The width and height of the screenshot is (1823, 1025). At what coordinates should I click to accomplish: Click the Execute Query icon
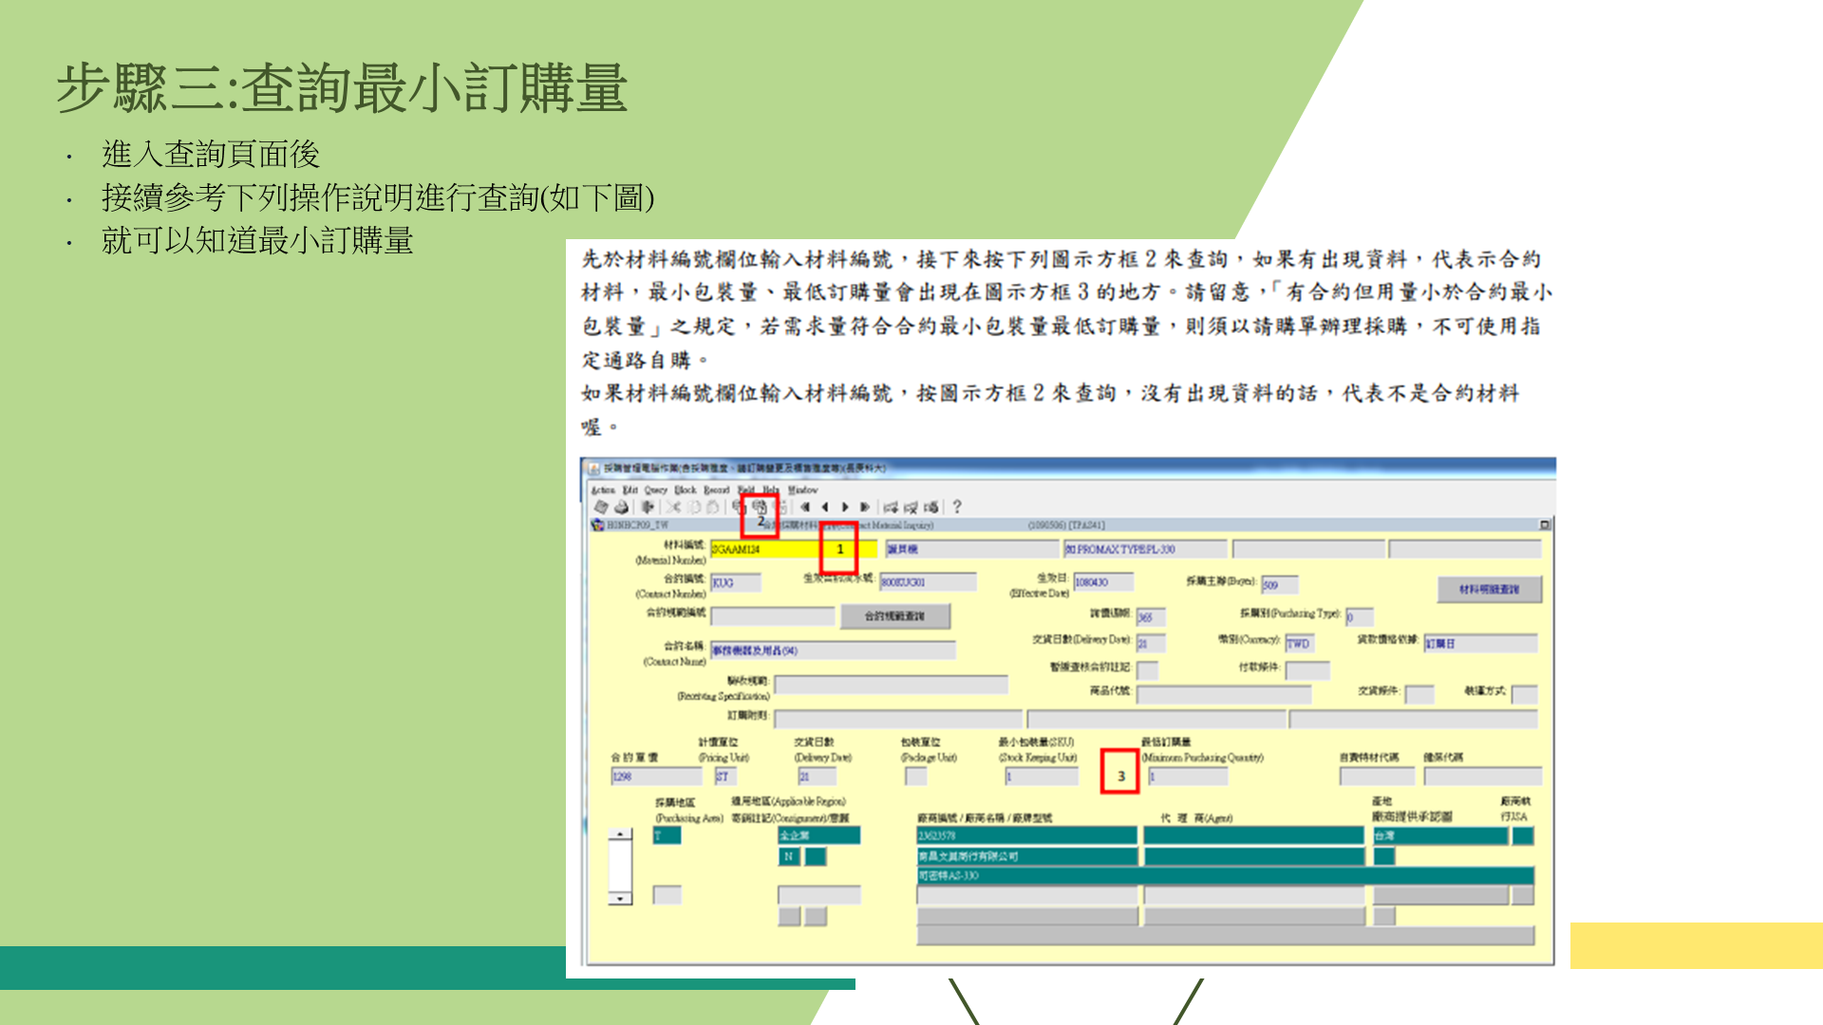tap(760, 507)
